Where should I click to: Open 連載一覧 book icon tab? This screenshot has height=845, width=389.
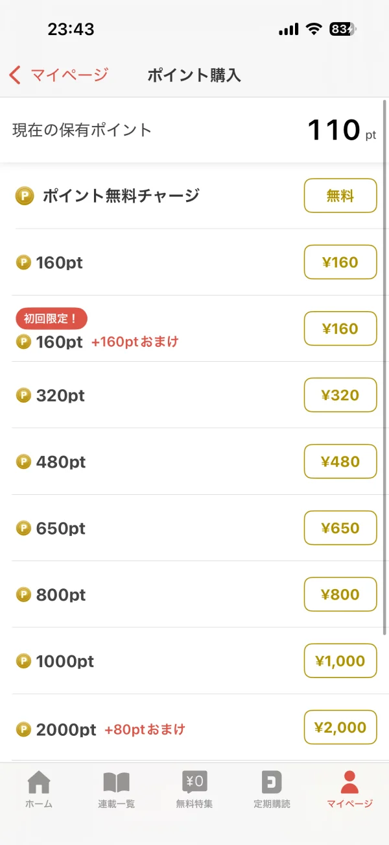117,783
